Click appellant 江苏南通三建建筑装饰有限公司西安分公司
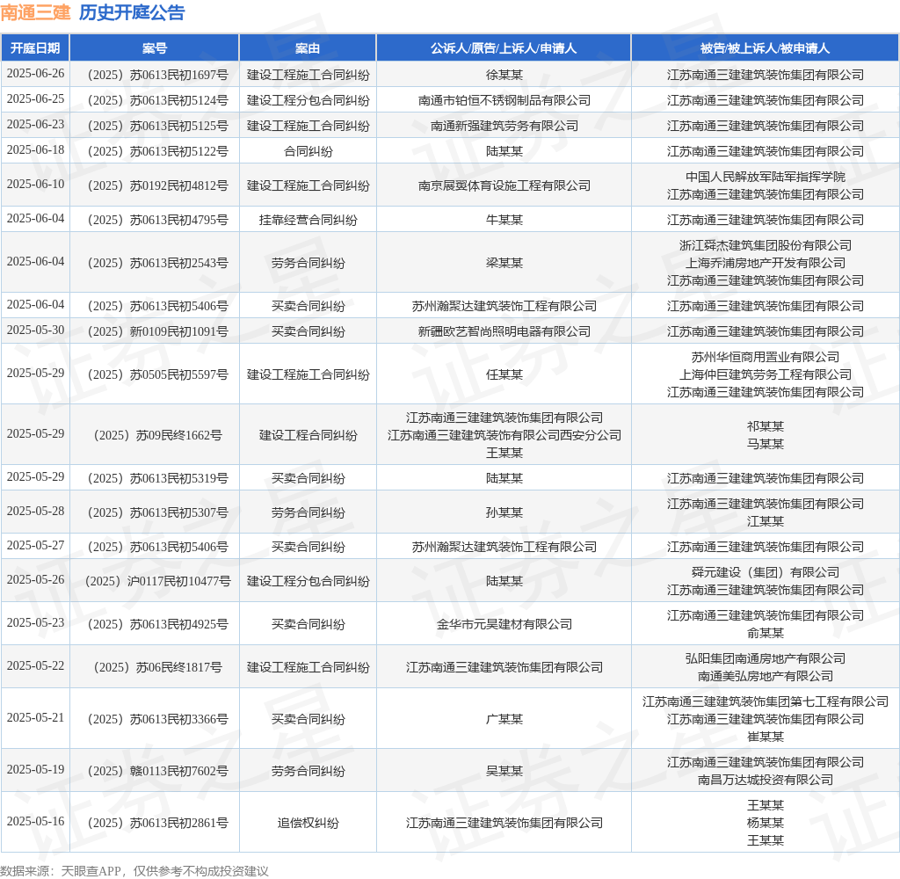The height and width of the screenshot is (879, 900). [x=504, y=435]
